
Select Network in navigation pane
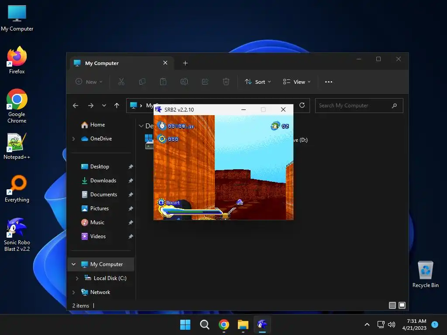(x=100, y=292)
